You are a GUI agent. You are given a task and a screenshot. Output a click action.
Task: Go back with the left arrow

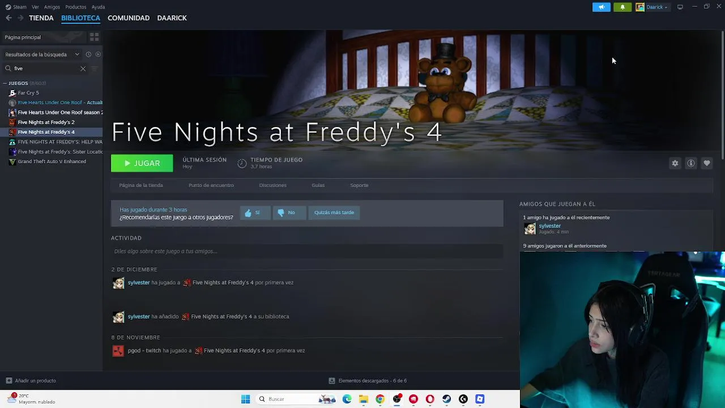pos(8,18)
